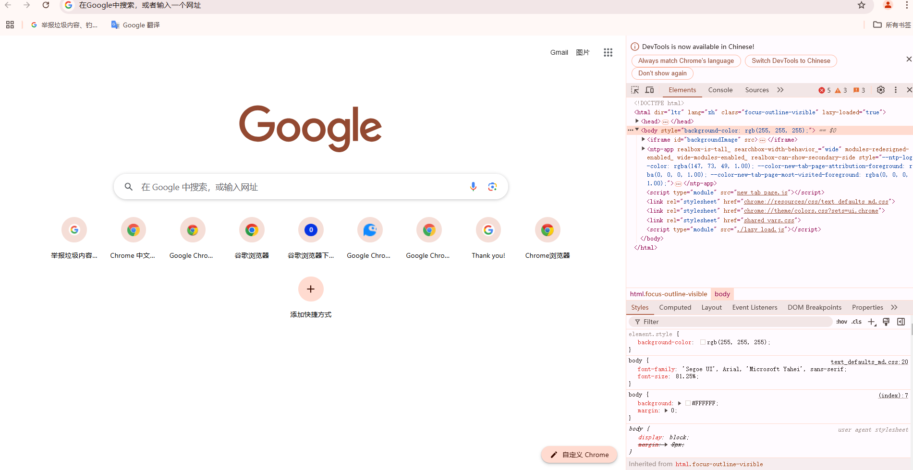Add a shortcut with the plus button
Screen dimensions: 913x470
311,289
